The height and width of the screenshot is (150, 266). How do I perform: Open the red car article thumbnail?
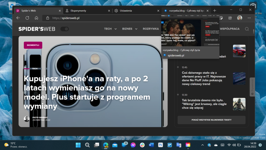239,51
